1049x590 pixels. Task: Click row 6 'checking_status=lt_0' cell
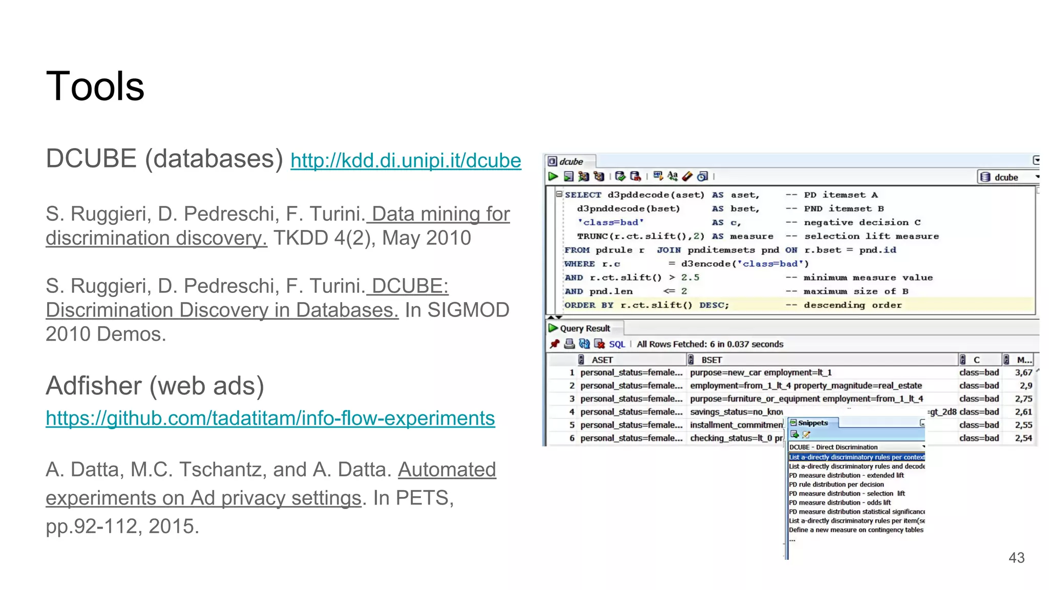737,438
